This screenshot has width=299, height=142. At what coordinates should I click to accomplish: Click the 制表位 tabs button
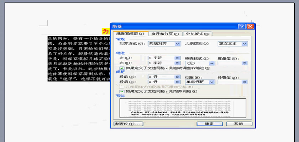128,124
